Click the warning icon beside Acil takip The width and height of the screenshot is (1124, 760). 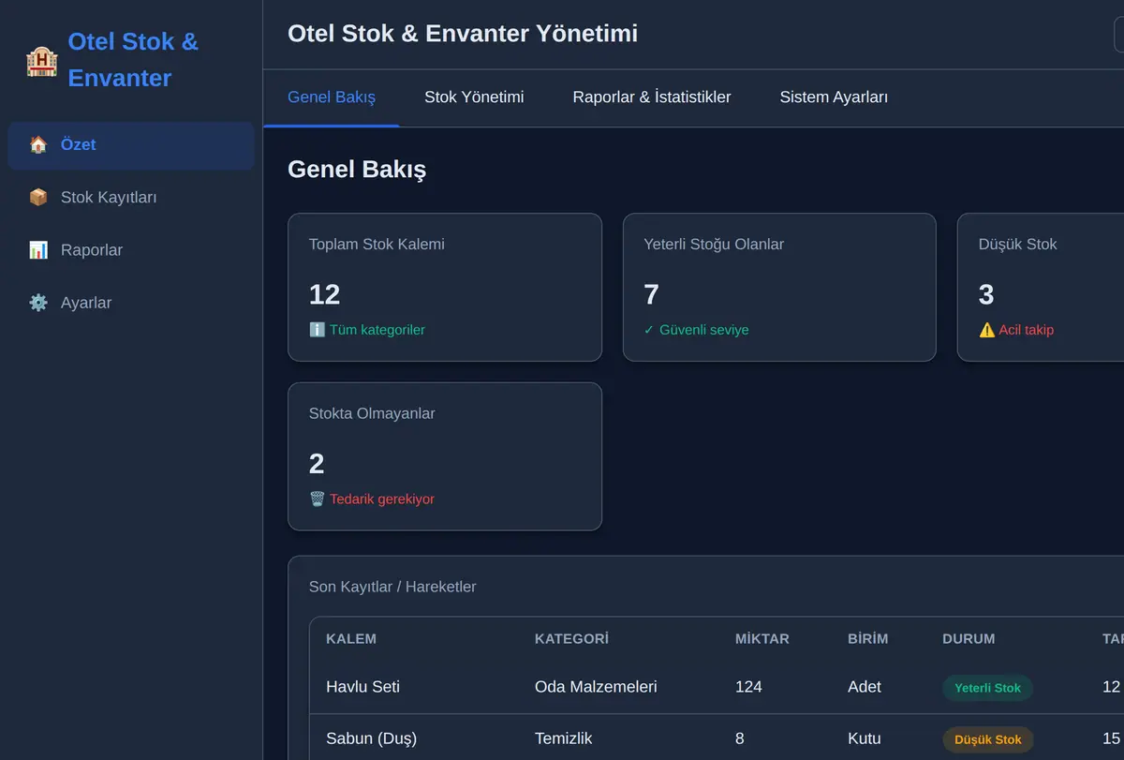986,330
